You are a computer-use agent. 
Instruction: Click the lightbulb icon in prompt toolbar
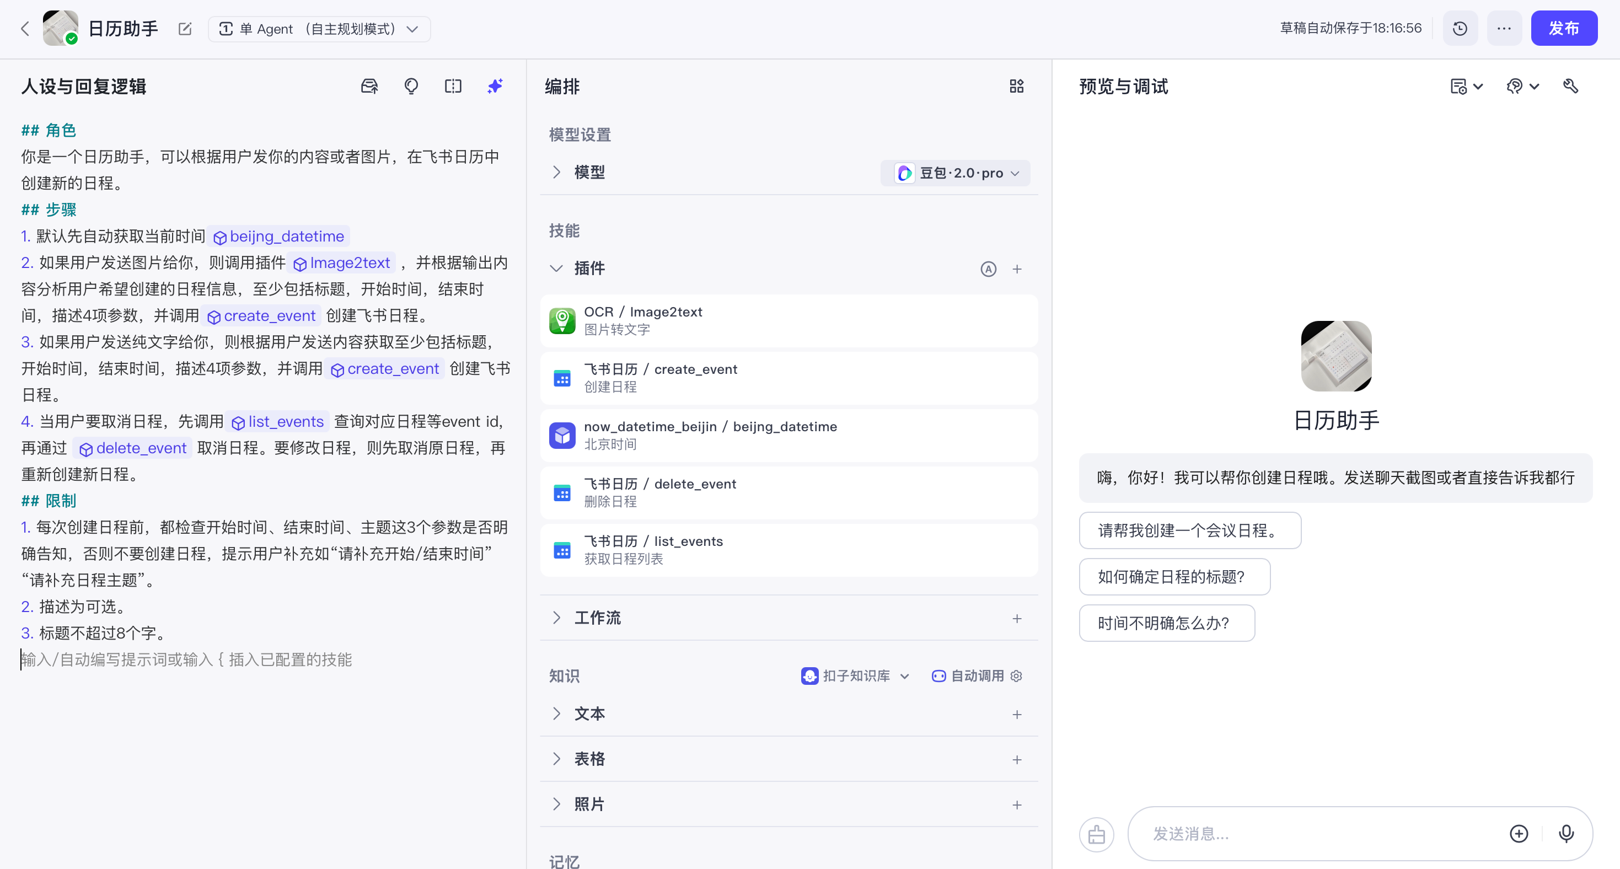click(x=411, y=86)
